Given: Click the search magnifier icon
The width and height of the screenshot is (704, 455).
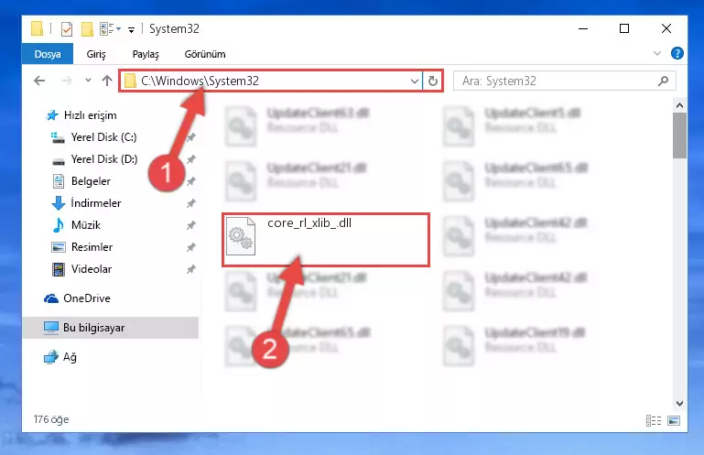Looking at the screenshot, I should (x=663, y=81).
